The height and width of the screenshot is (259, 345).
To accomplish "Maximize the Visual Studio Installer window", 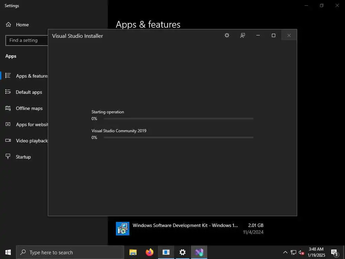I will pyautogui.click(x=274, y=35).
